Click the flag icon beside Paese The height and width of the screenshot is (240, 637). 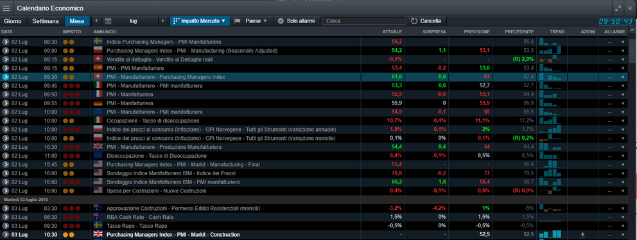point(238,21)
